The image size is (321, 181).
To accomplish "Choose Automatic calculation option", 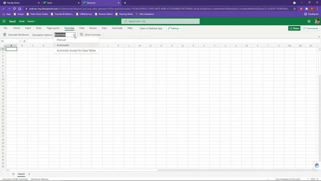I will [76, 45].
